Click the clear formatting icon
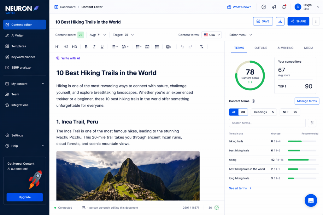The height and width of the screenshot is (215, 323). point(202,47)
